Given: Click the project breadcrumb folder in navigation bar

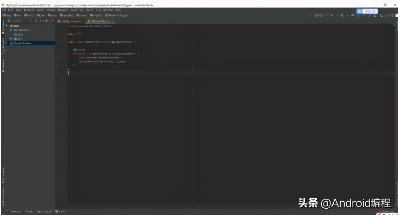Looking at the screenshot, I should pos(7,15).
